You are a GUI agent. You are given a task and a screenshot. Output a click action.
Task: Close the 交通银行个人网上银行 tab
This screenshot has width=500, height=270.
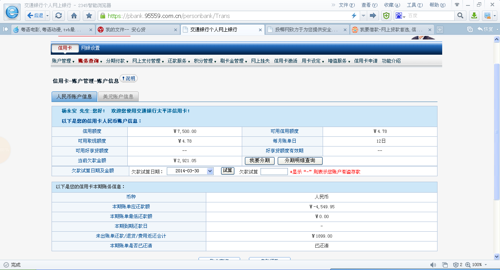pyautogui.click(x=261, y=30)
